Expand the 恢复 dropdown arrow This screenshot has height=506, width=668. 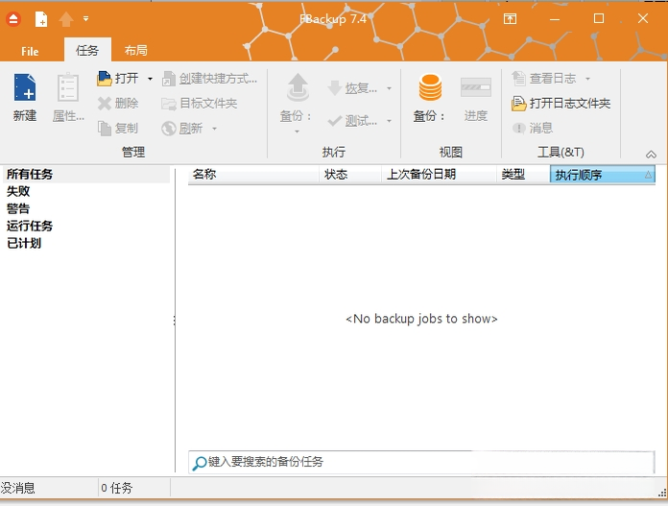coord(389,88)
